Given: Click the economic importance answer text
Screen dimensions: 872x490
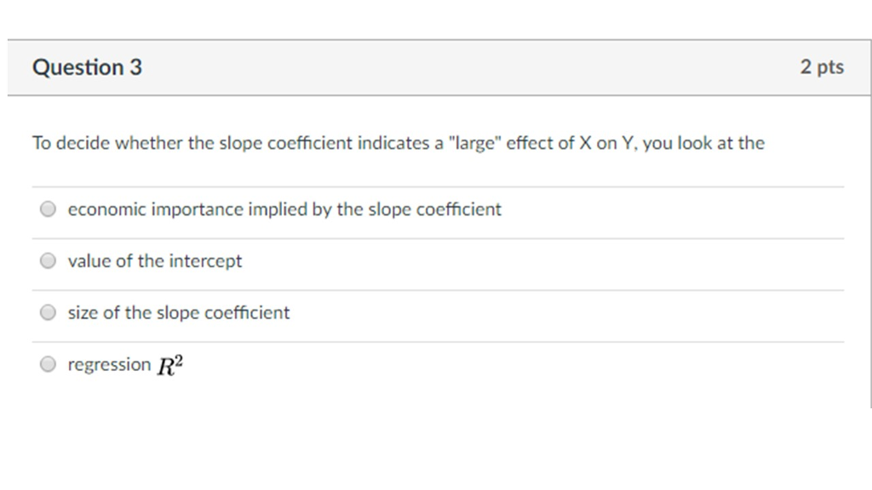Looking at the screenshot, I should pyautogui.click(x=284, y=208).
